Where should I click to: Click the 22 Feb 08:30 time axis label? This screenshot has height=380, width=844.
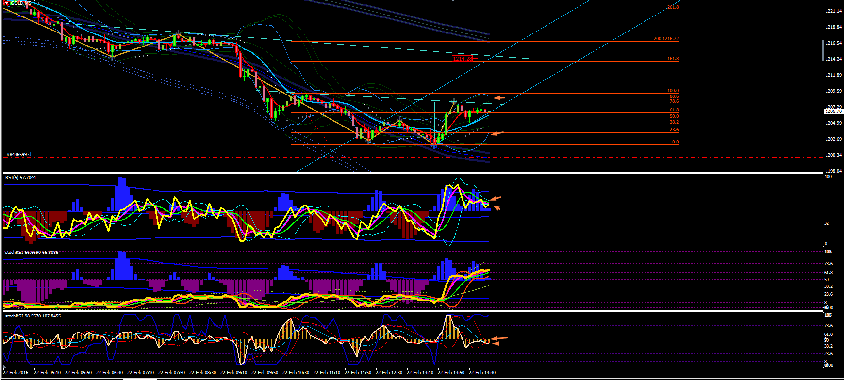[x=203, y=373]
